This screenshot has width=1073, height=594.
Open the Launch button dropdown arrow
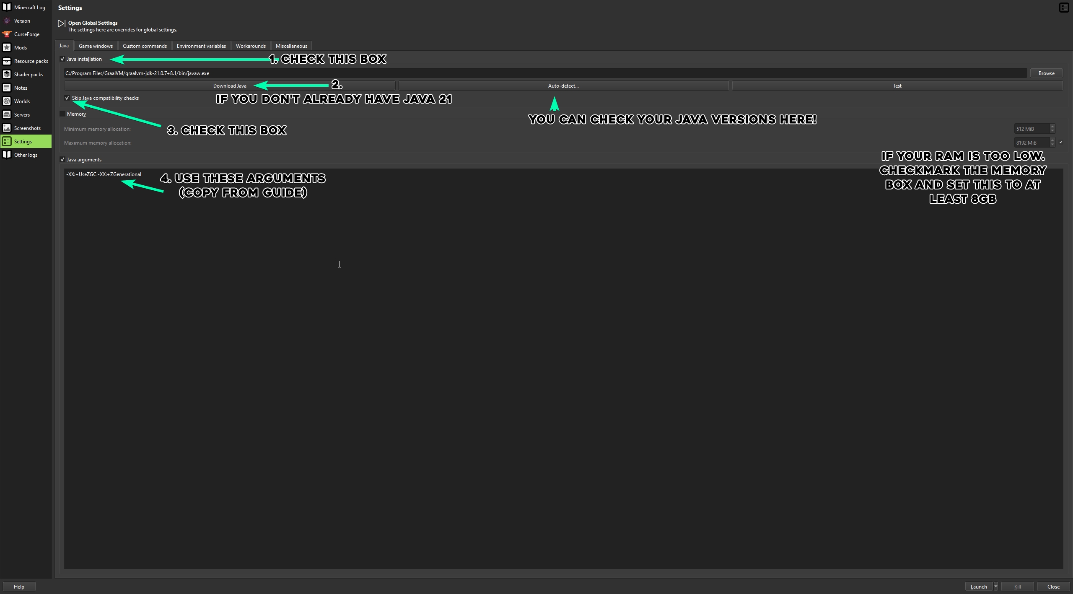pos(996,586)
